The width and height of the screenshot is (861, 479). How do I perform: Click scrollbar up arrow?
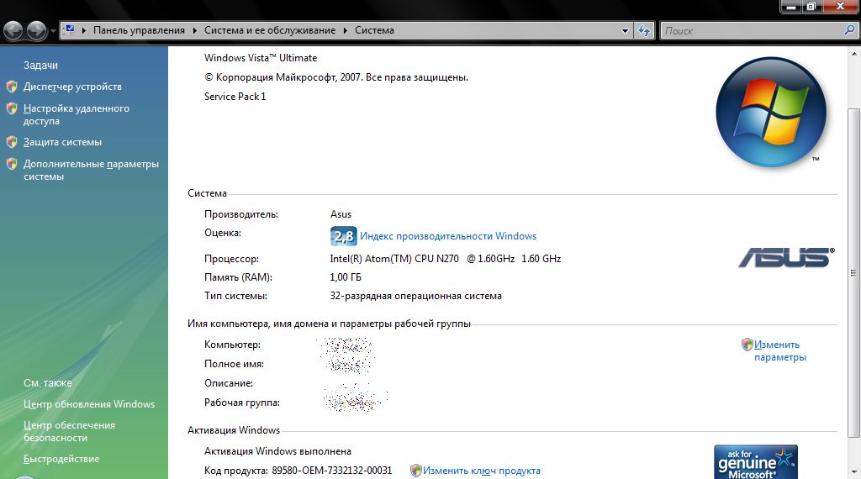854,54
